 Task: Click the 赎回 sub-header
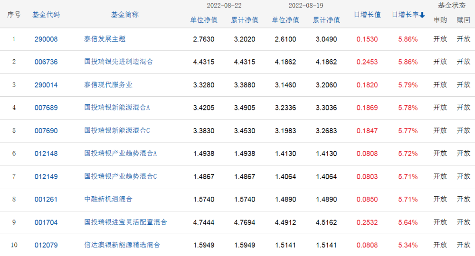[x=464, y=20]
